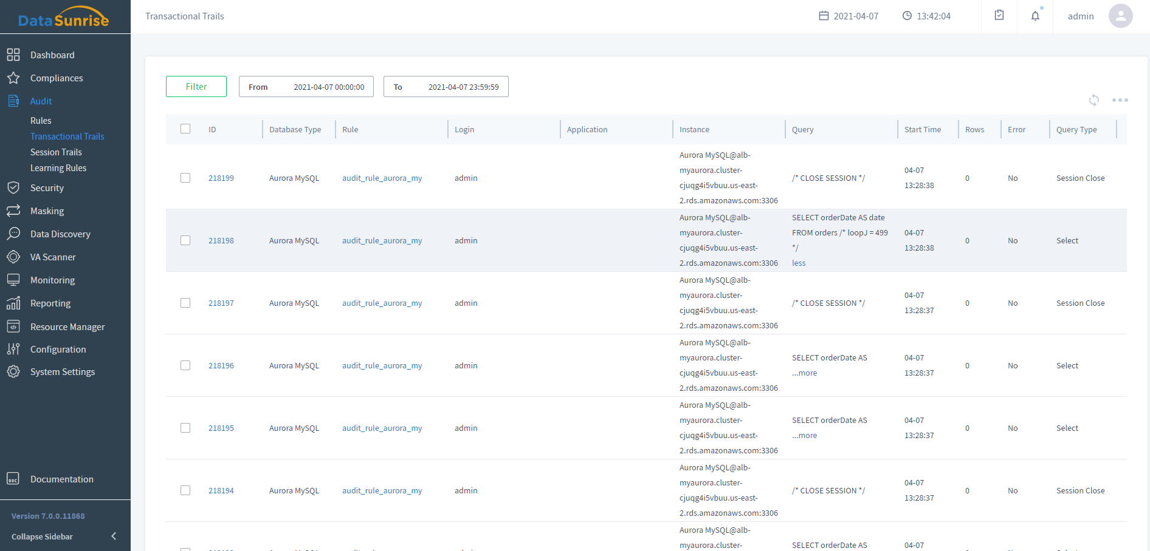The image size is (1150, 551).
Task: Click the From date field
Action: point(306,87)
